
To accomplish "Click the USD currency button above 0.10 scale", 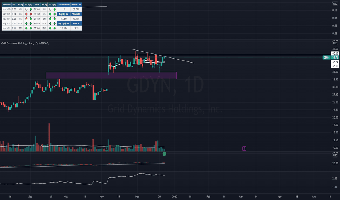I will (x=335, y=4).
